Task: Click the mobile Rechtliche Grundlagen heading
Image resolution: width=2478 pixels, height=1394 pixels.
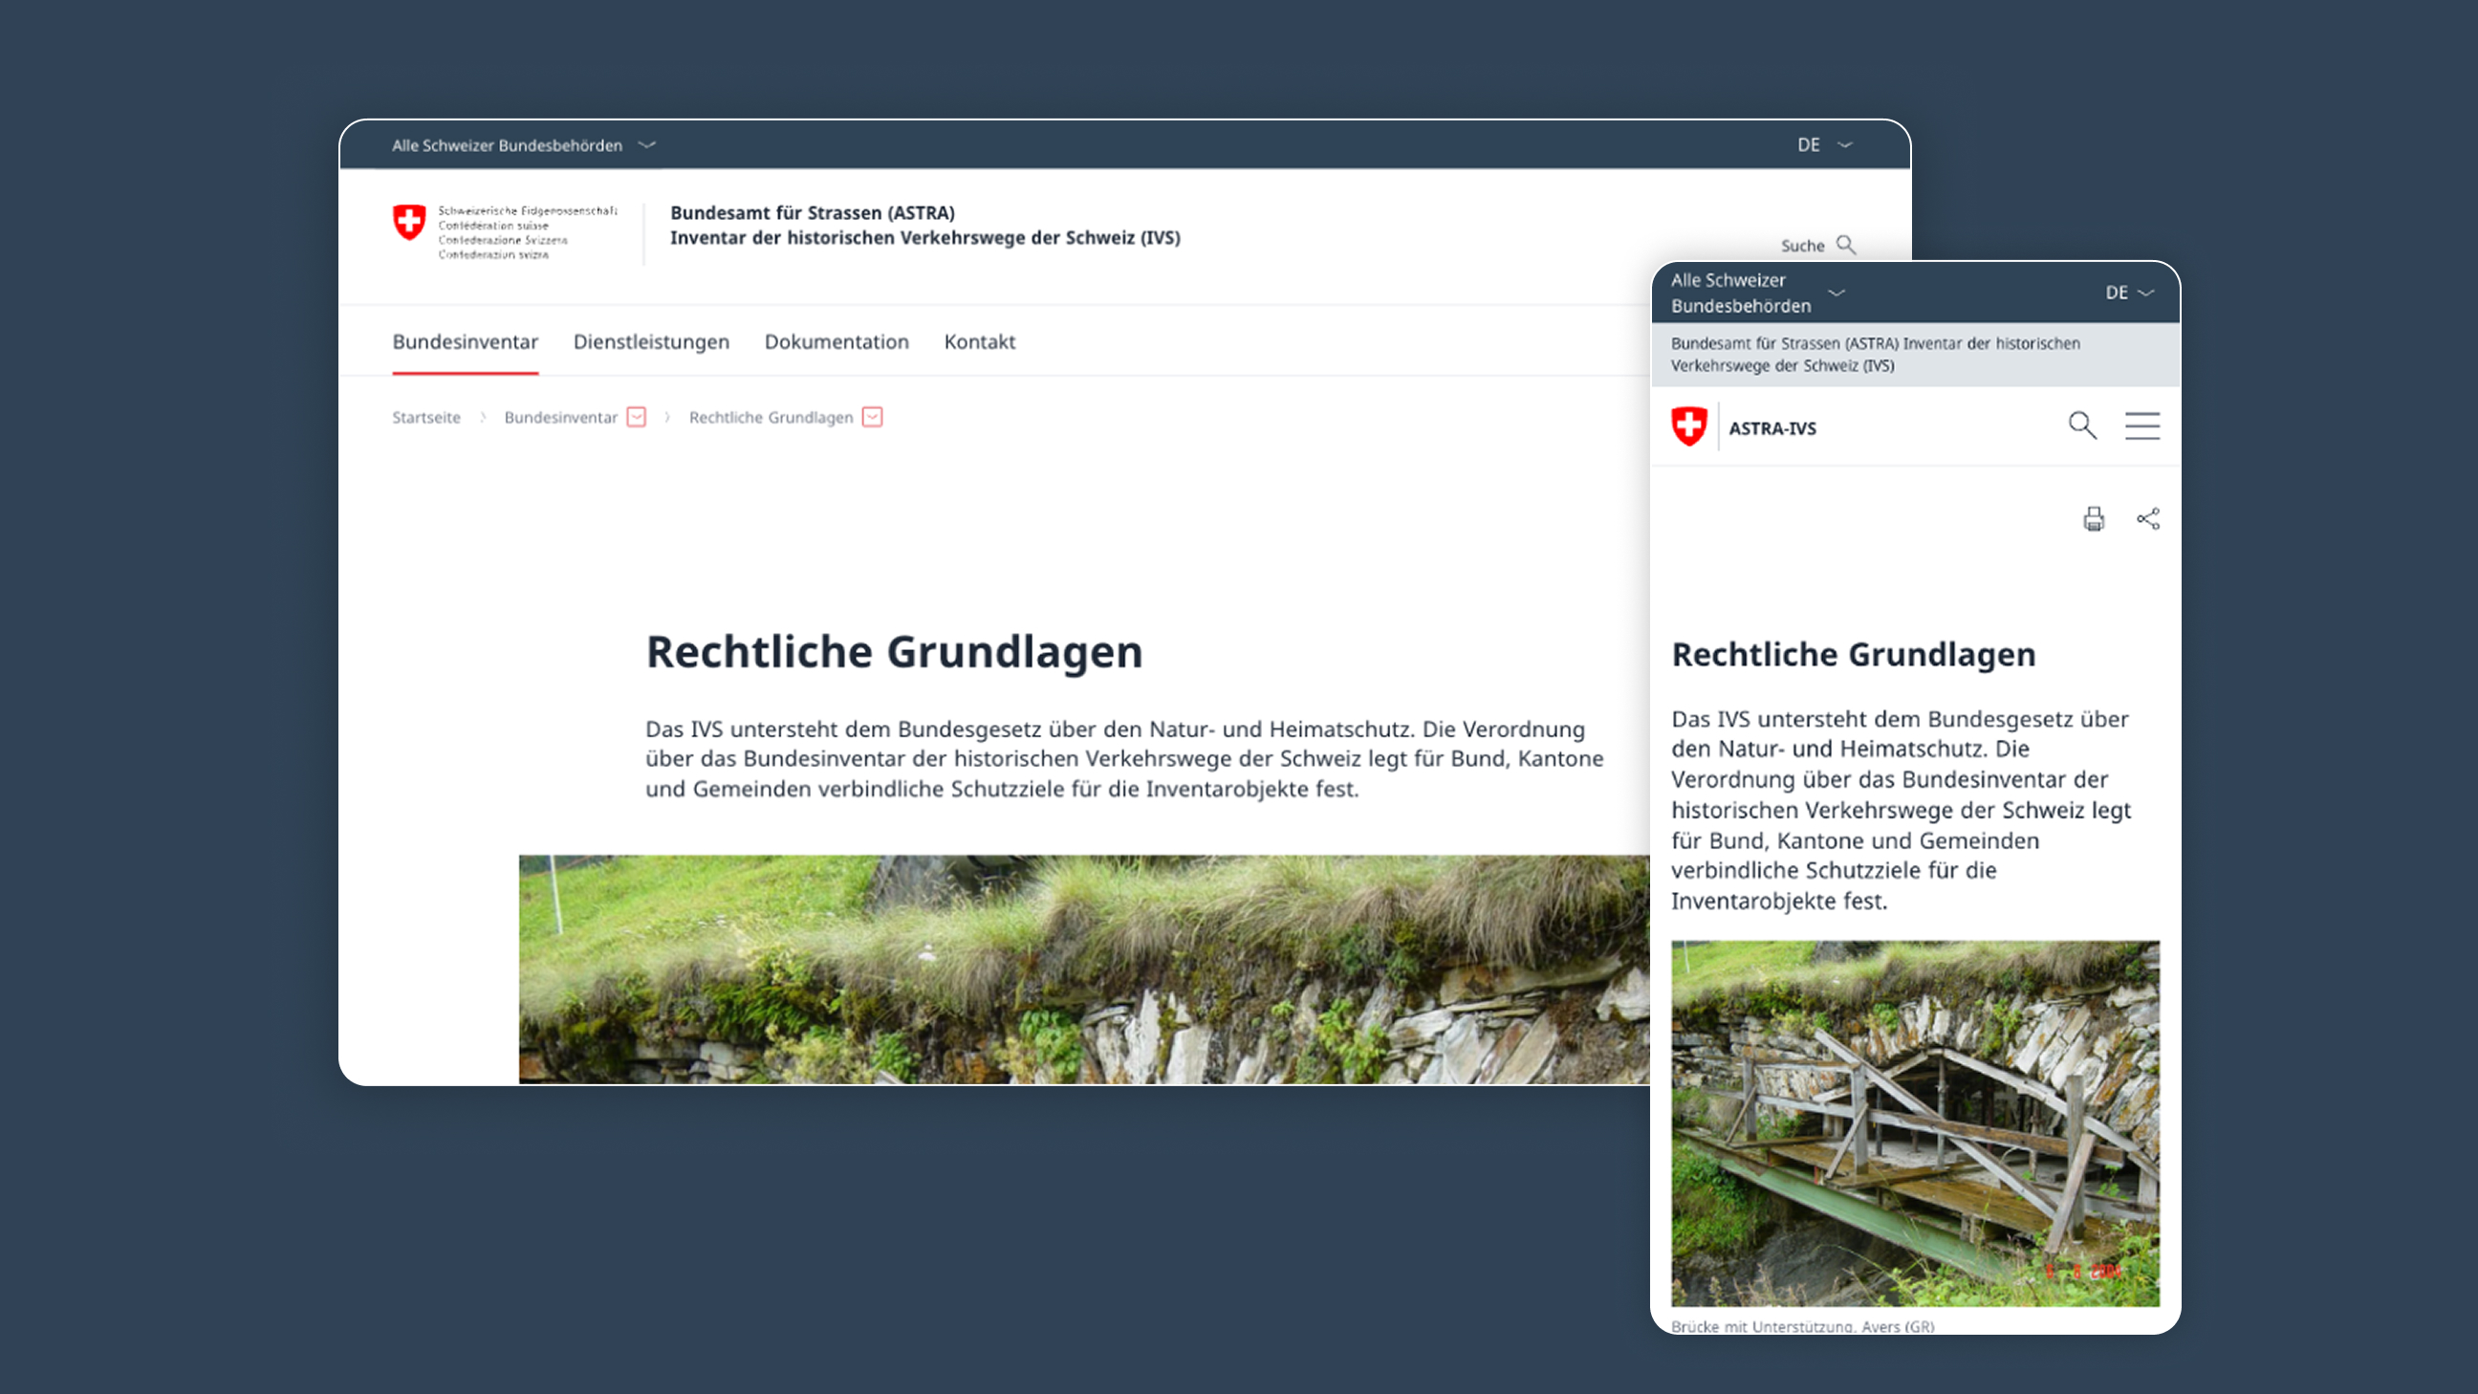Action: (1854, 654)
